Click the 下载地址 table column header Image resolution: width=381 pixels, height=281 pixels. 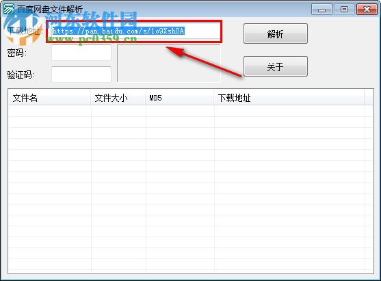pyautogui.click(x=289, y=98)
